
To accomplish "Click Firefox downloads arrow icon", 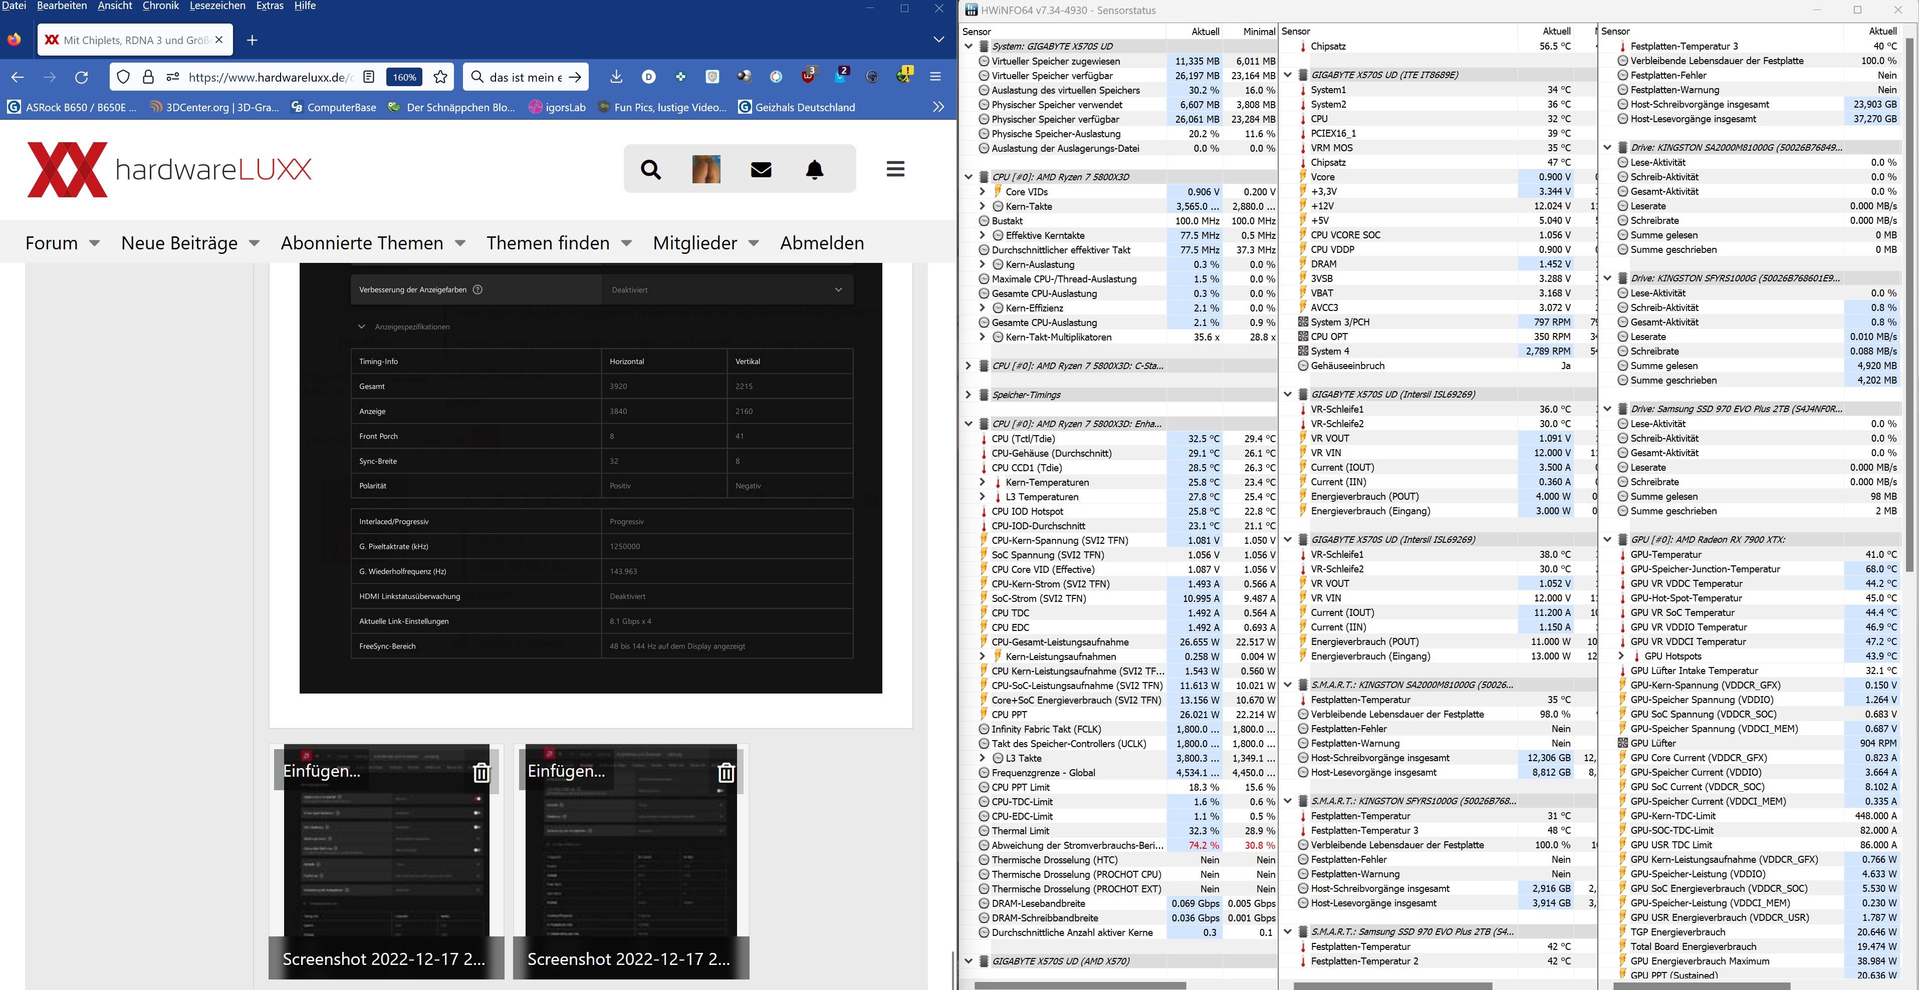I will click(616, 77).
